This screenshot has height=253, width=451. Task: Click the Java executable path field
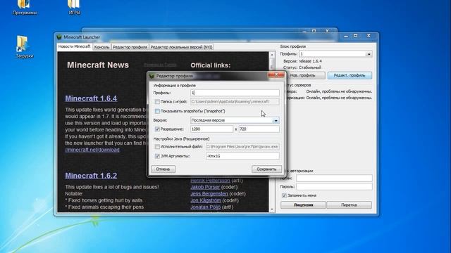pos(242,147)
